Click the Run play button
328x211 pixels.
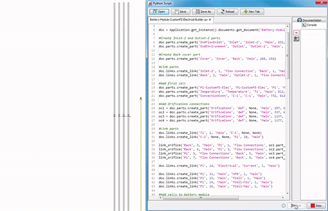[296, 206]
